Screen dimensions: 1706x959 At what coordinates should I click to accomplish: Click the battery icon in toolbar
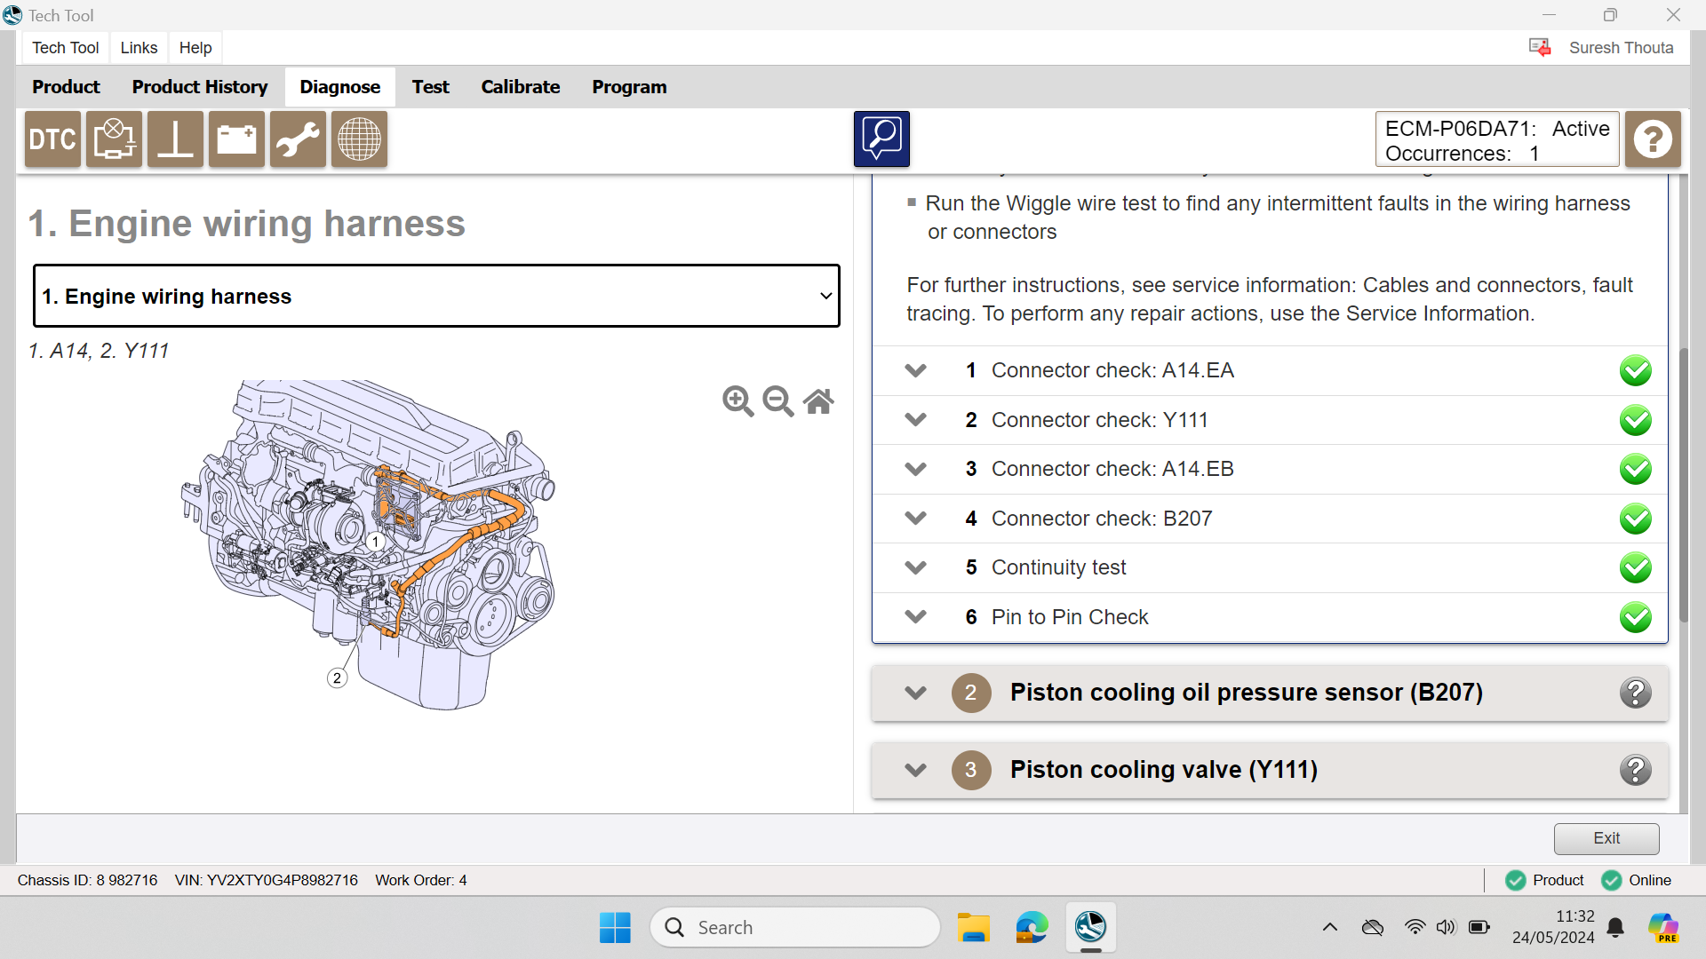tap(236, 139)
